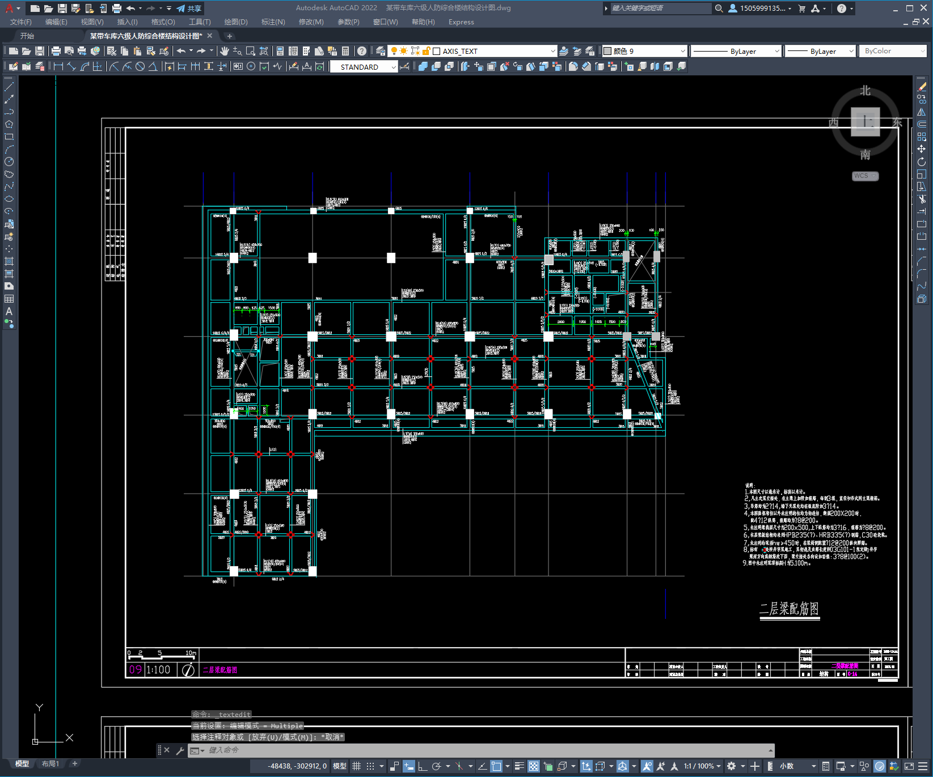Expand the Undo history dropdown arrow
Viewport: 933px width, 777px height.
click(191, 51)
